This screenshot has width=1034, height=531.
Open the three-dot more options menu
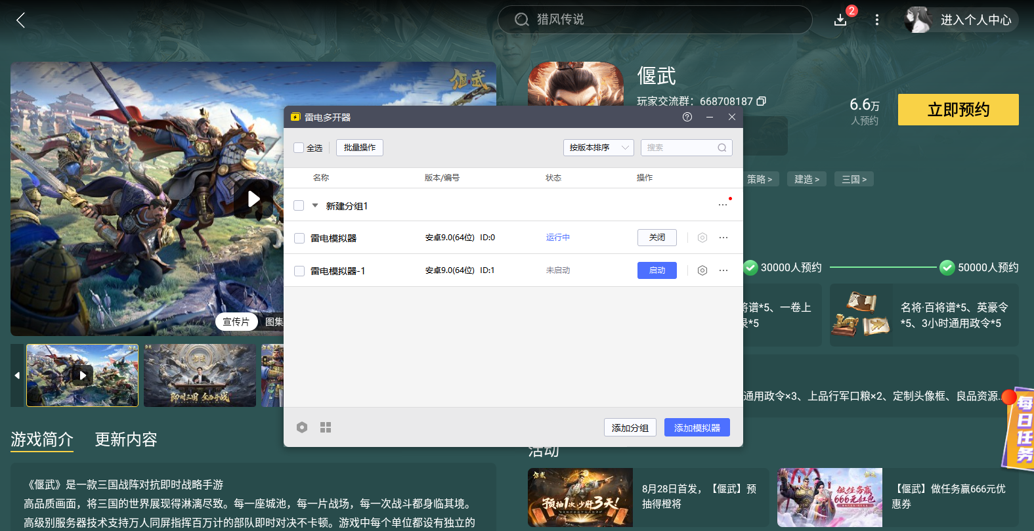pyautogui.click(x=876, y=20)
